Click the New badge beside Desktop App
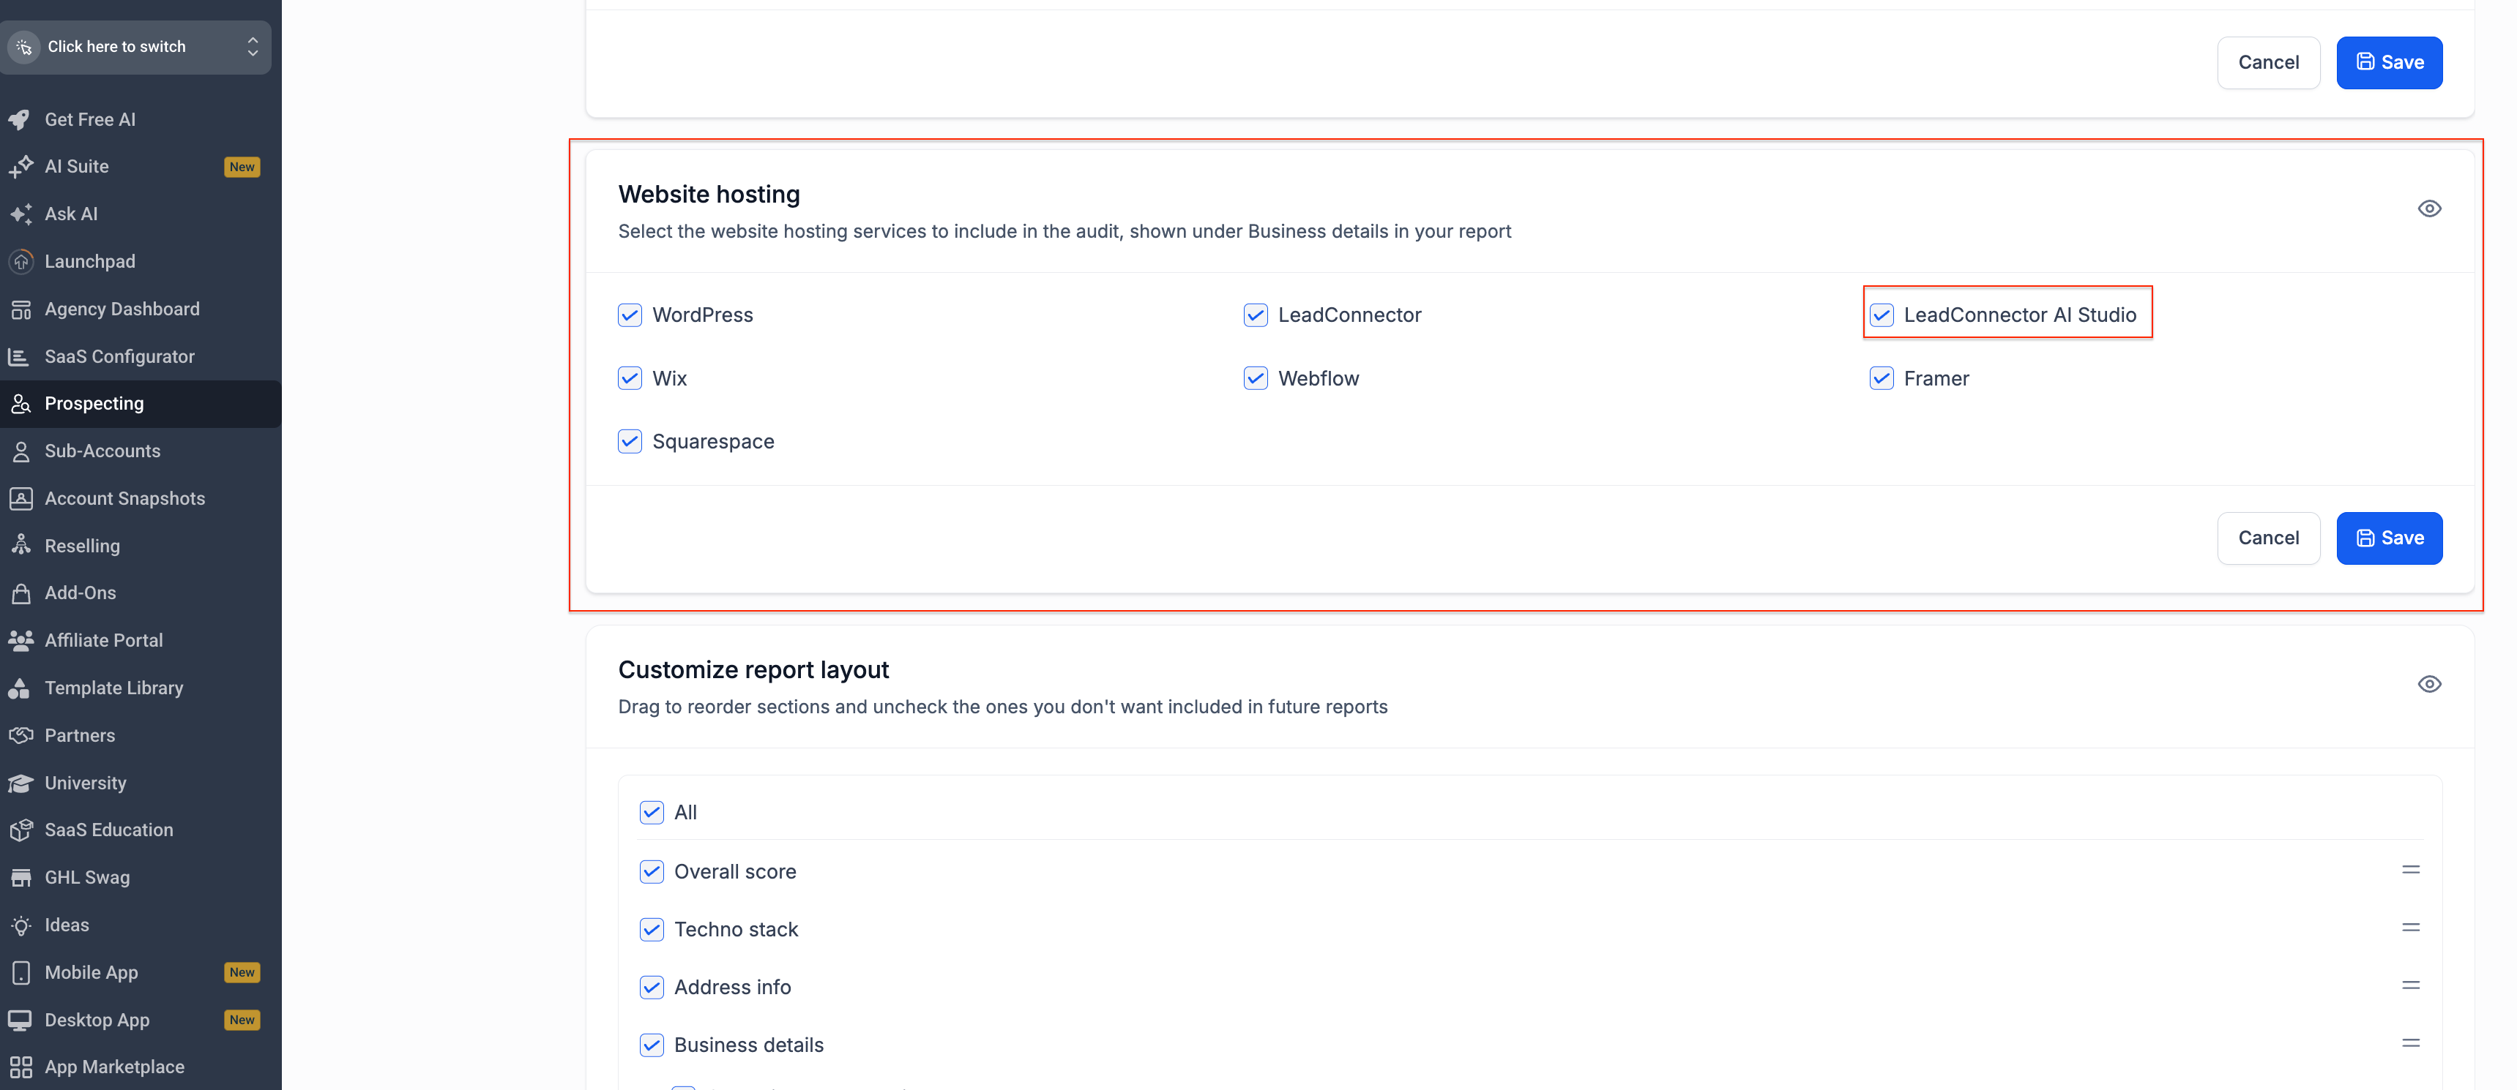Screen dimensions: 2517x1090 tap(242, 1020)
